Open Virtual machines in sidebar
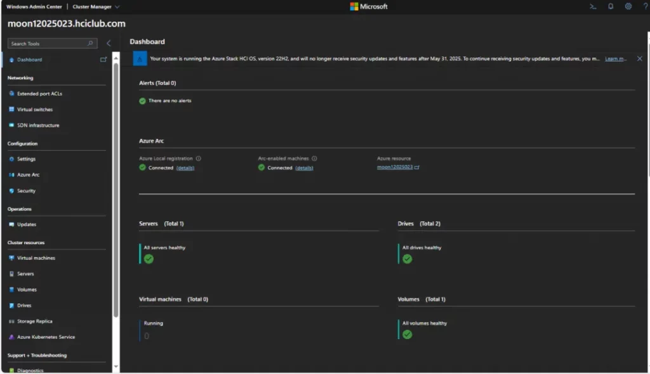Viewport: 650px width, 374px height. pos(36,258)
